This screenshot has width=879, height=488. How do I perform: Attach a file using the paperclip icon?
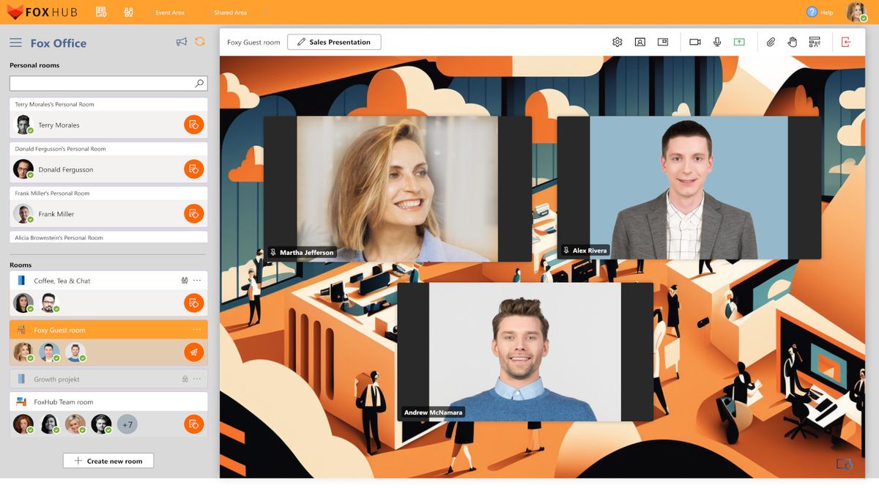[x=770, y=42]
